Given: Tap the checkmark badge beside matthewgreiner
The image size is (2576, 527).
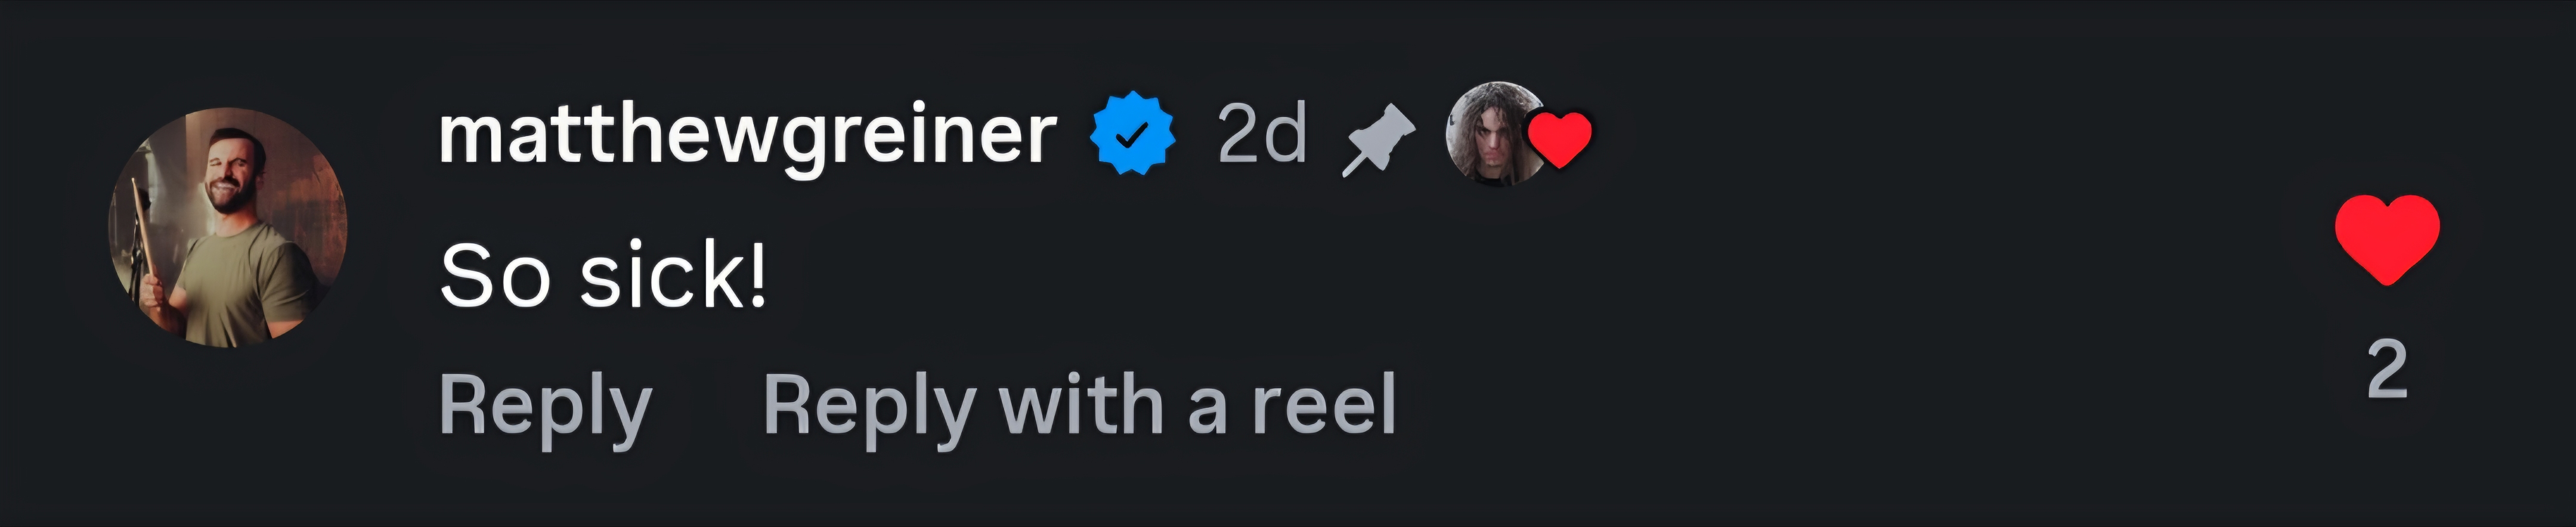Looking at the screenshot, I should coord(1132,133).
